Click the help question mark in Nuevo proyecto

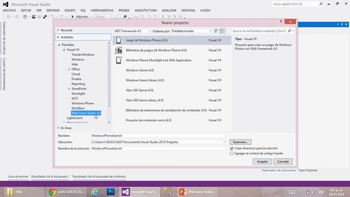pyautogui.click(x=281, y=22)
